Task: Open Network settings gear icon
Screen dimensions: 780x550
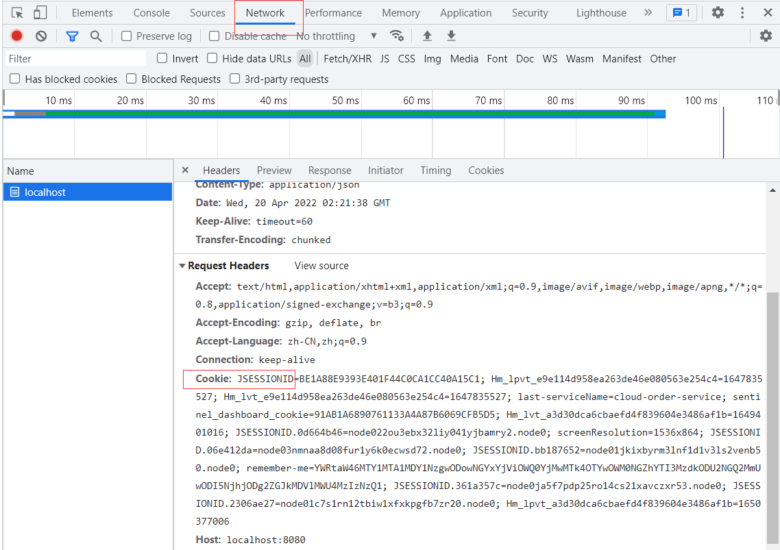Action: [766, 36]
